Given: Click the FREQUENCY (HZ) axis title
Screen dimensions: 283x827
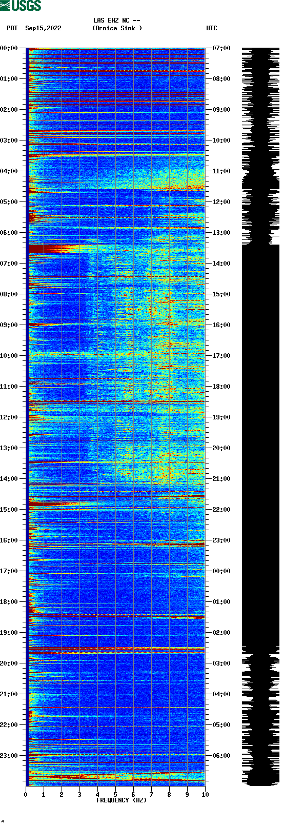Looking at the screenshot, I should [122, 800].
